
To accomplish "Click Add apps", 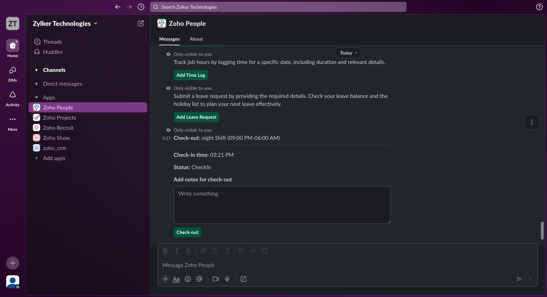I will pyautogui.click(x=88, y=158).
